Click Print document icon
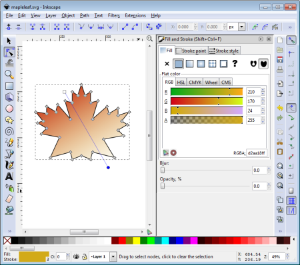 [280, 69]
